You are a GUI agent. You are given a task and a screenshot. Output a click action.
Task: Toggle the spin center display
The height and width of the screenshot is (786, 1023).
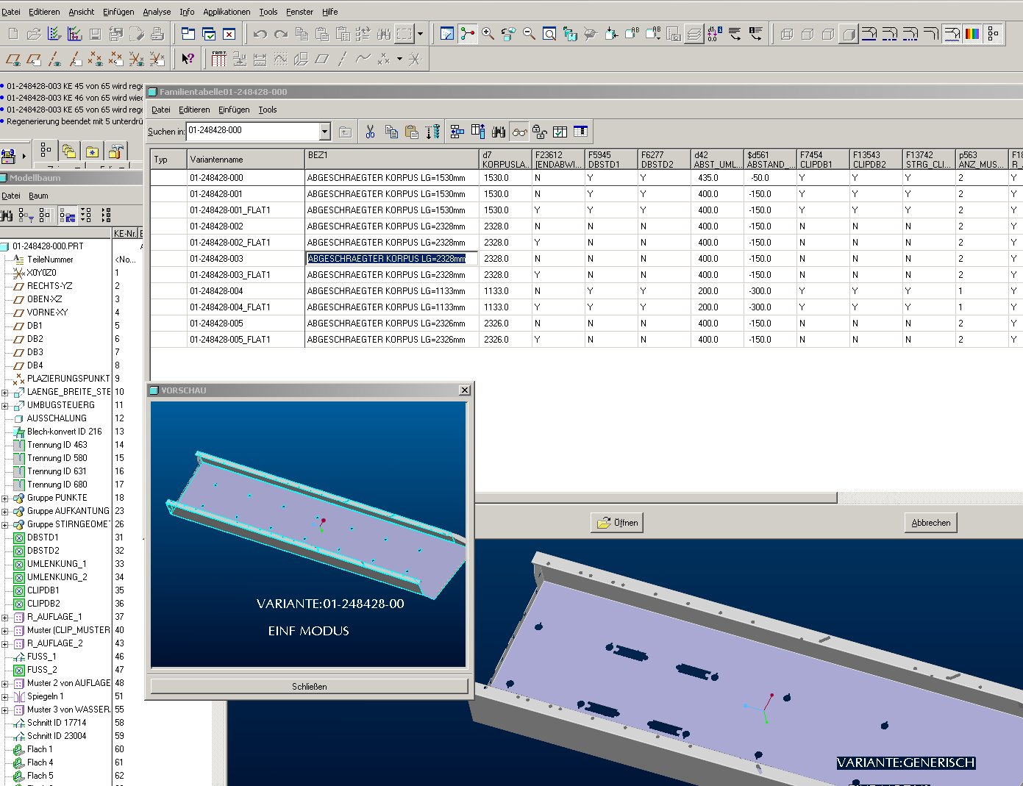coord(467,34)
